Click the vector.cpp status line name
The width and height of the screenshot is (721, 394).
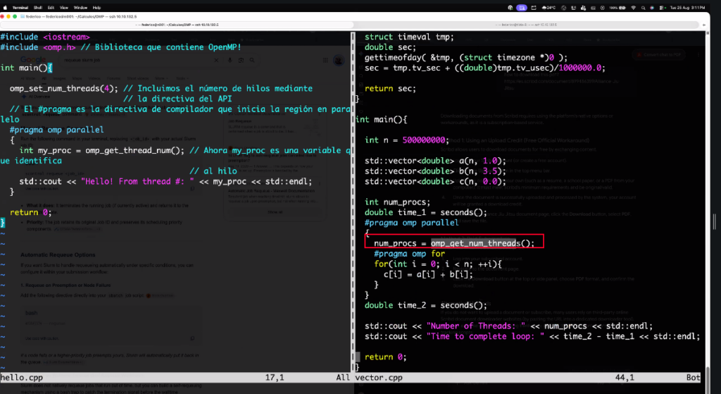click(378, 377)
